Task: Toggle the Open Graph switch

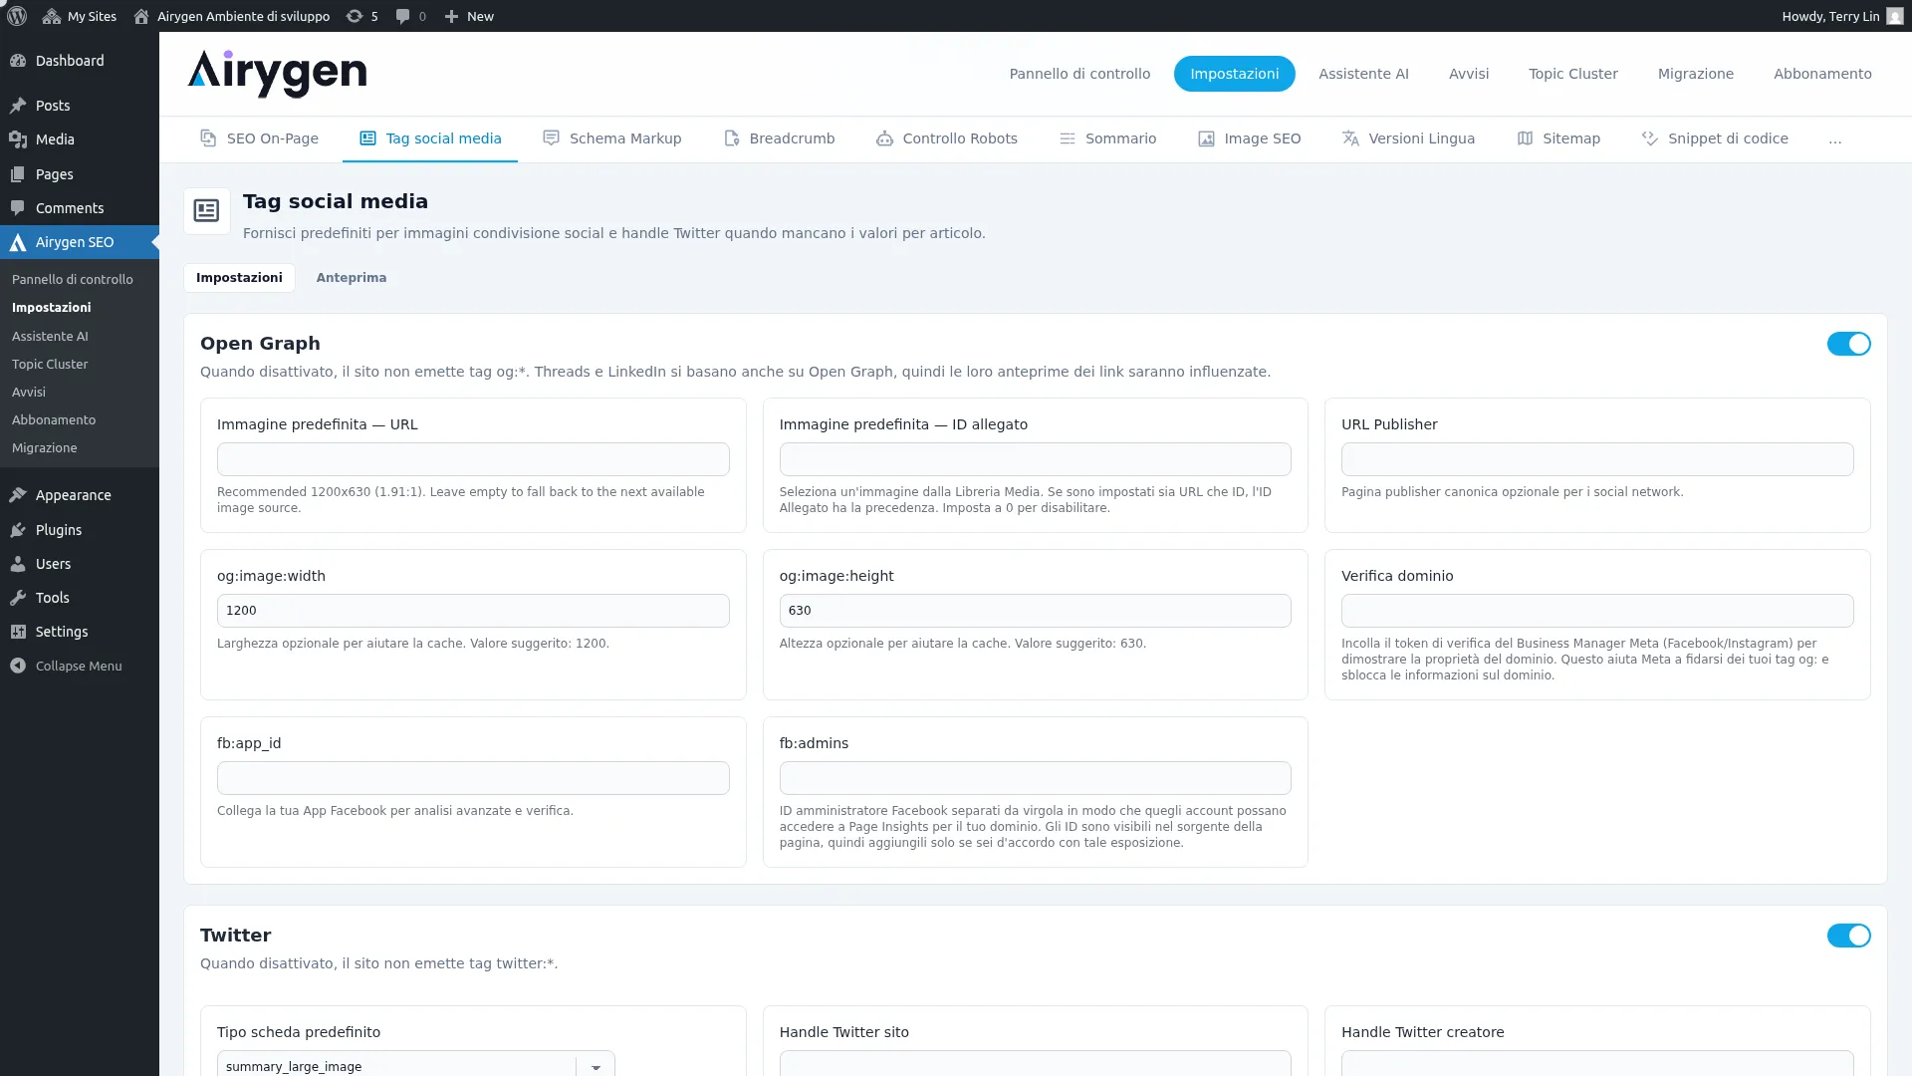Action: tap(1848, 344)
